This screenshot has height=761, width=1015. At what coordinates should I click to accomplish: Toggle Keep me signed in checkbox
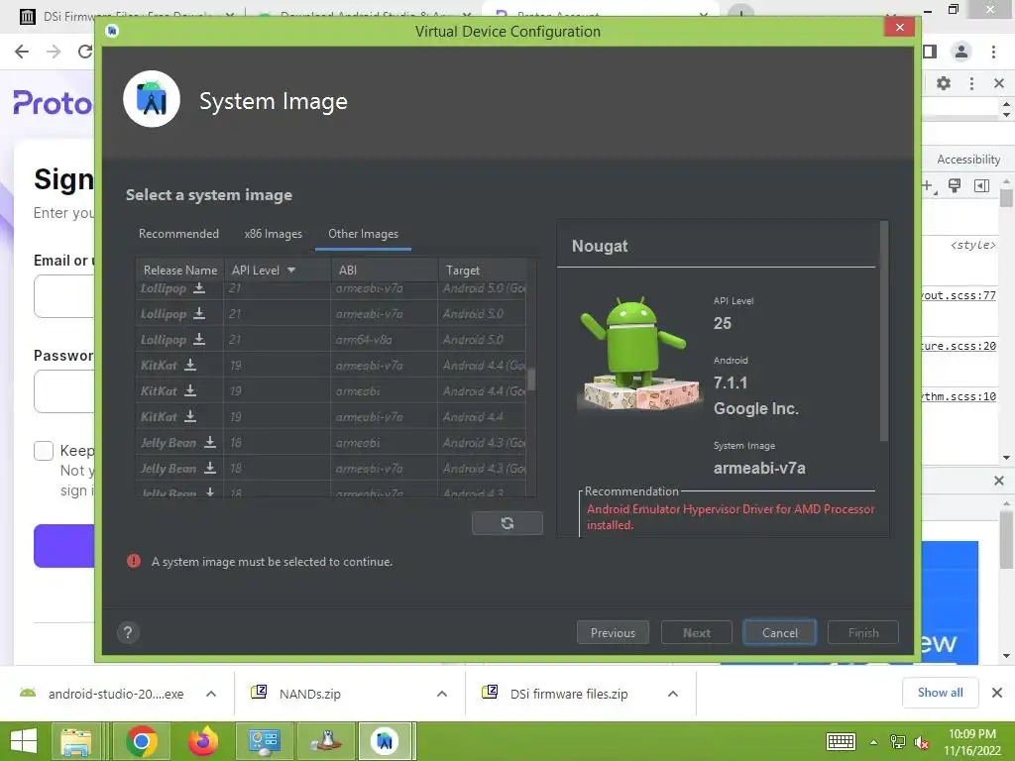pos(44,451)
